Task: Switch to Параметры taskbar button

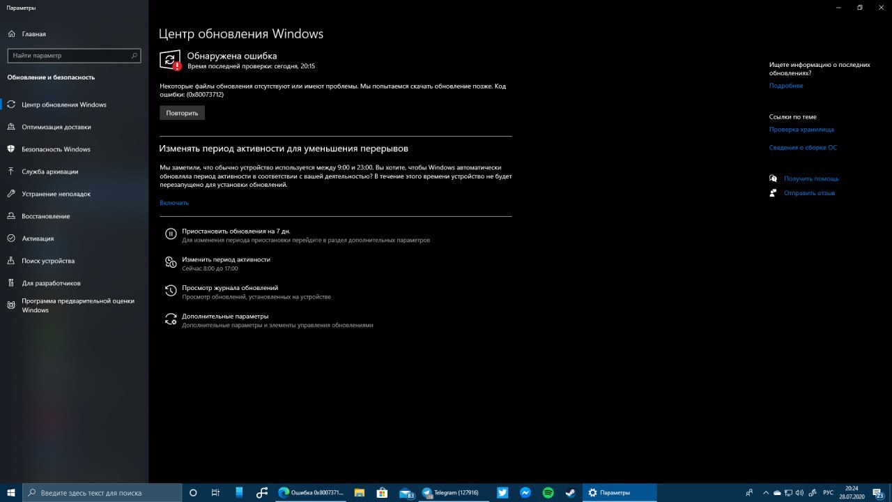Action: (620, 492)
